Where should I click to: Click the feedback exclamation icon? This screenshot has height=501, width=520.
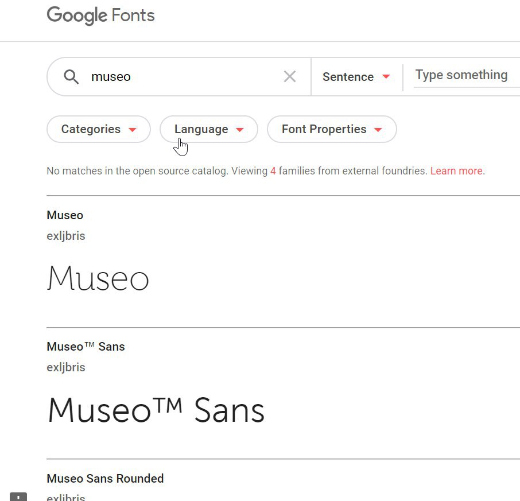pos(18,496)
